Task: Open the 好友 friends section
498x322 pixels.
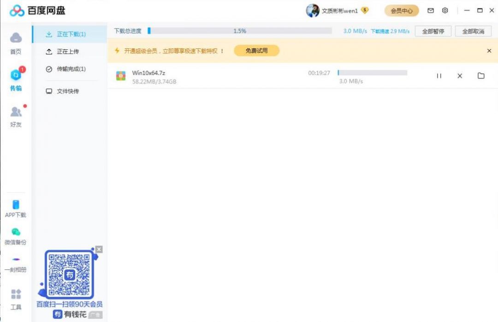Action: point(16,116)
